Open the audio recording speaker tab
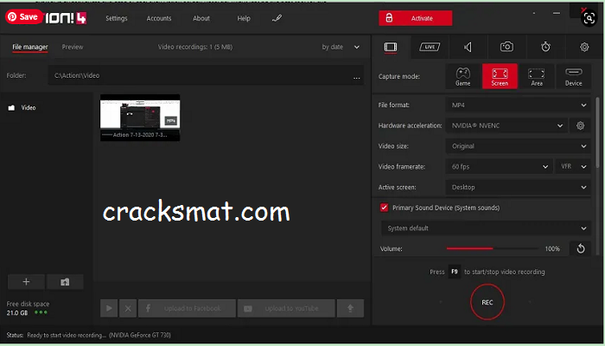Viewport: 605px width, 346px height. point(468,47)
